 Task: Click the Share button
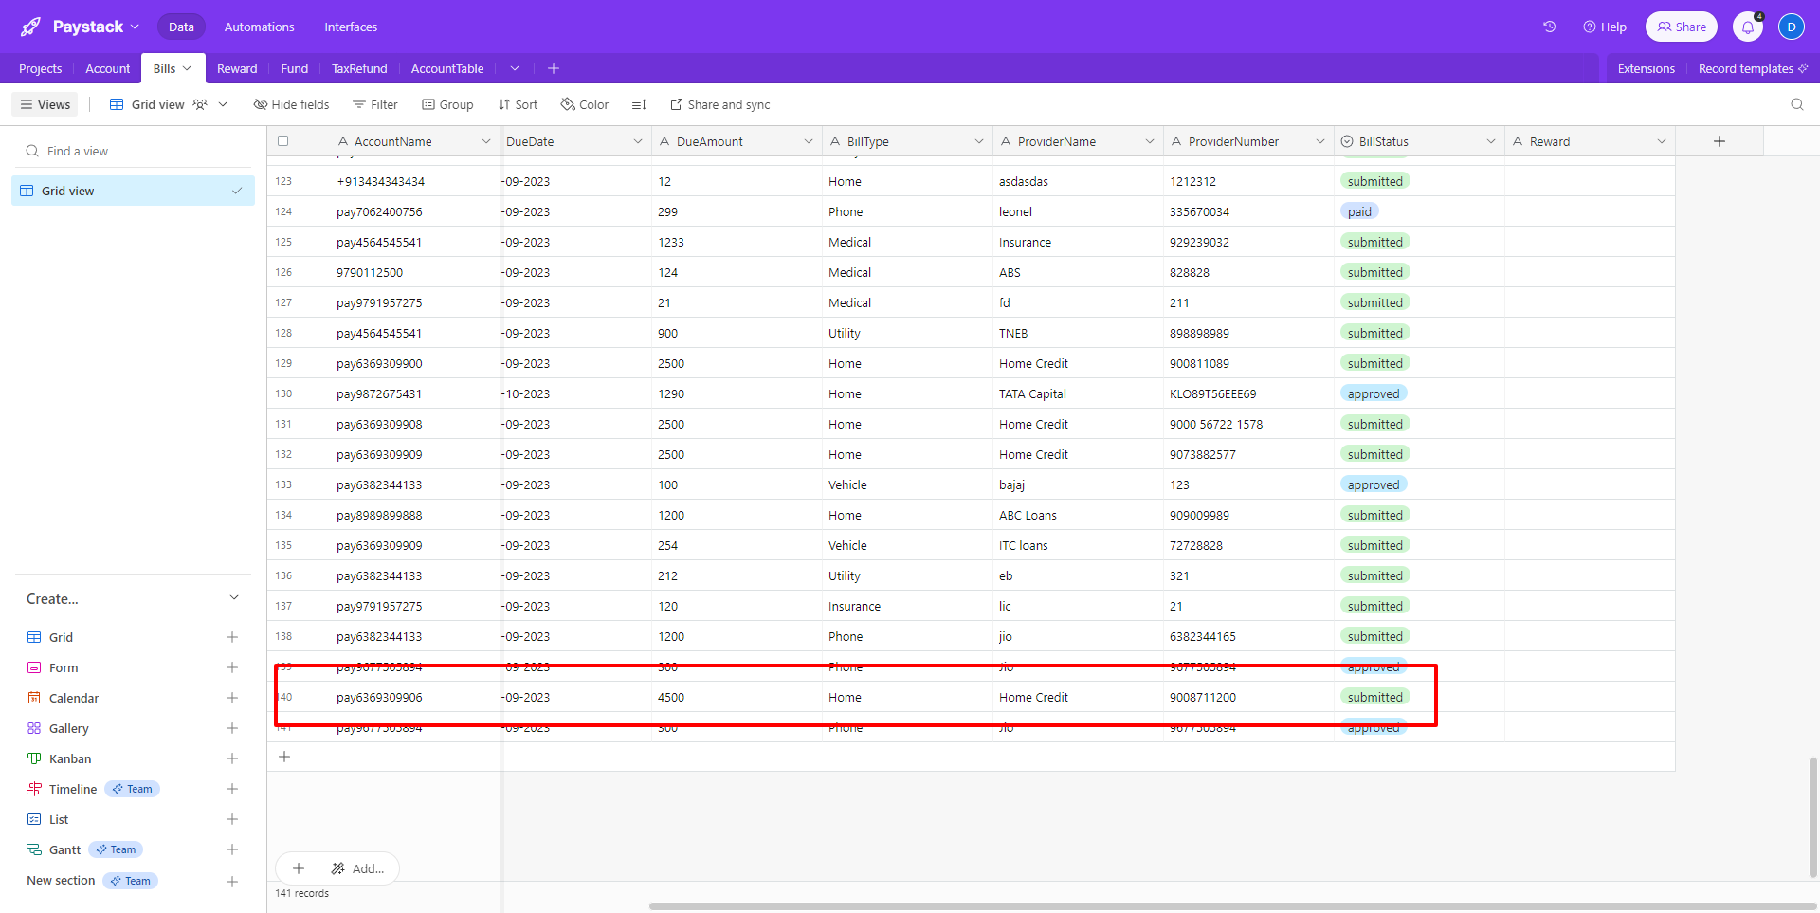tap(1681, 27)
